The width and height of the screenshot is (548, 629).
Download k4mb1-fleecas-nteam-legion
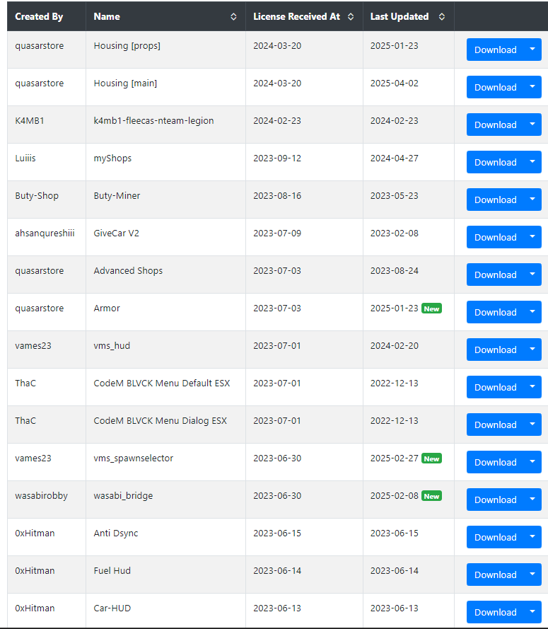click(496, 125)
